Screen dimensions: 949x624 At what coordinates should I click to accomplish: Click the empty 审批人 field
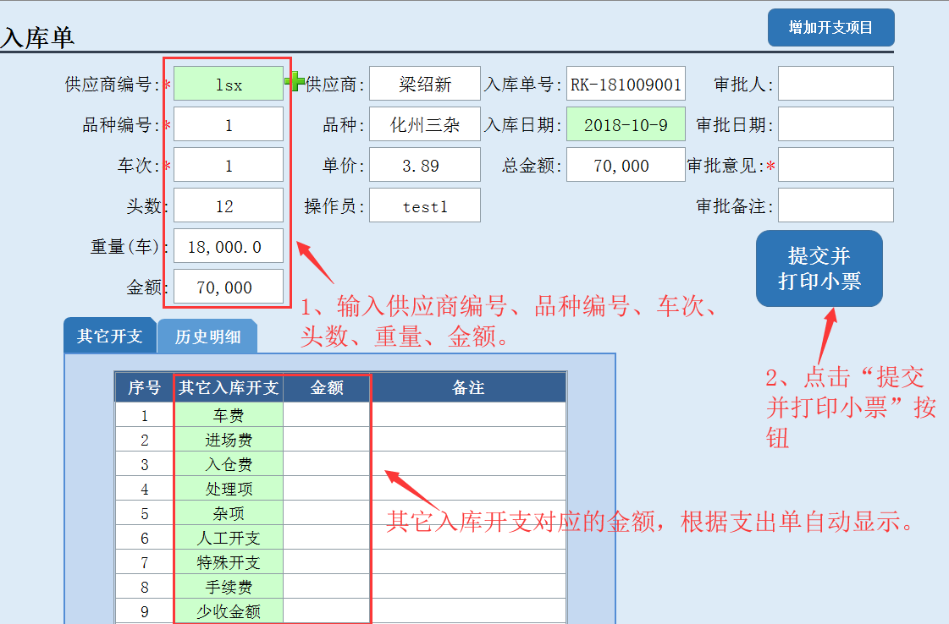coord(836,84)
